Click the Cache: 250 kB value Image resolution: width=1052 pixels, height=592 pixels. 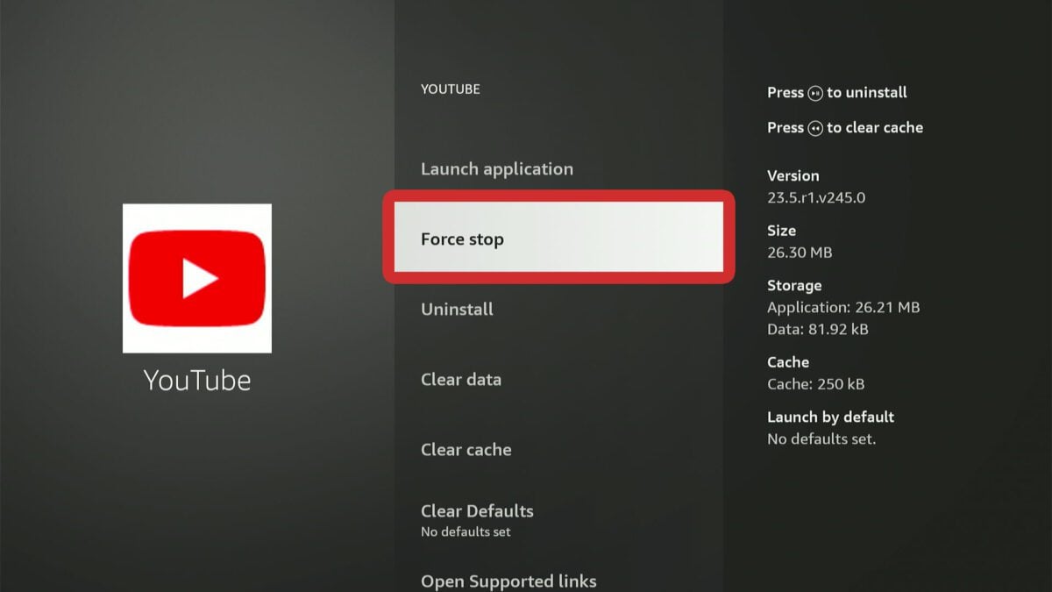(x=816, y=384)
